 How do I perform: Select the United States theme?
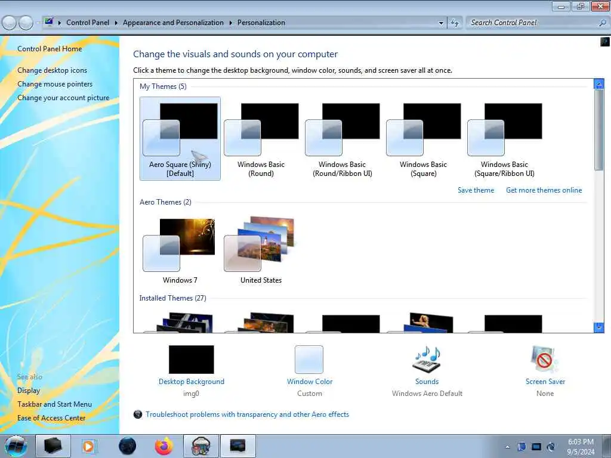tap(261, 250)
